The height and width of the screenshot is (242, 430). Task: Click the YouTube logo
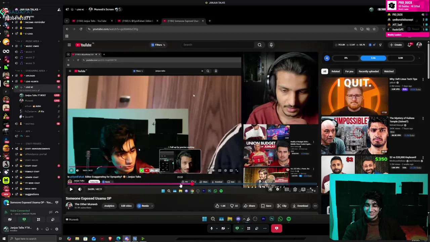point(84,45)
